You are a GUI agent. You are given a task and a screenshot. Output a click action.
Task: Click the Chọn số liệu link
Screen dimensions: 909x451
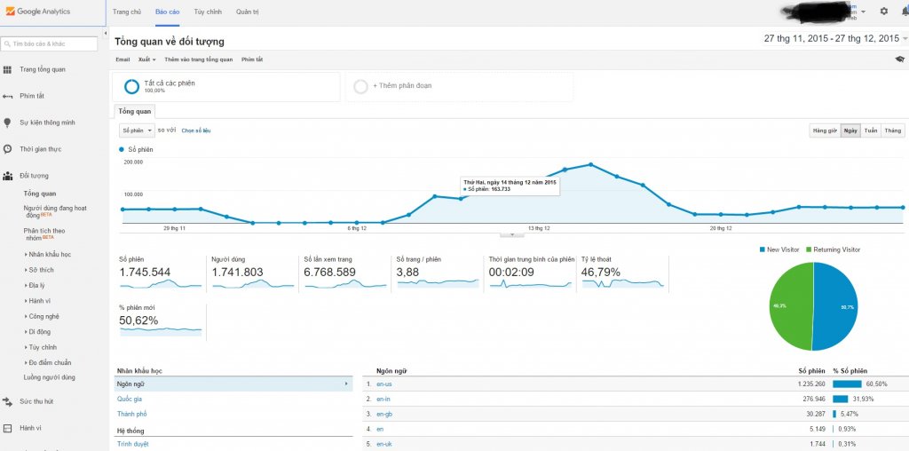[195, 131]
